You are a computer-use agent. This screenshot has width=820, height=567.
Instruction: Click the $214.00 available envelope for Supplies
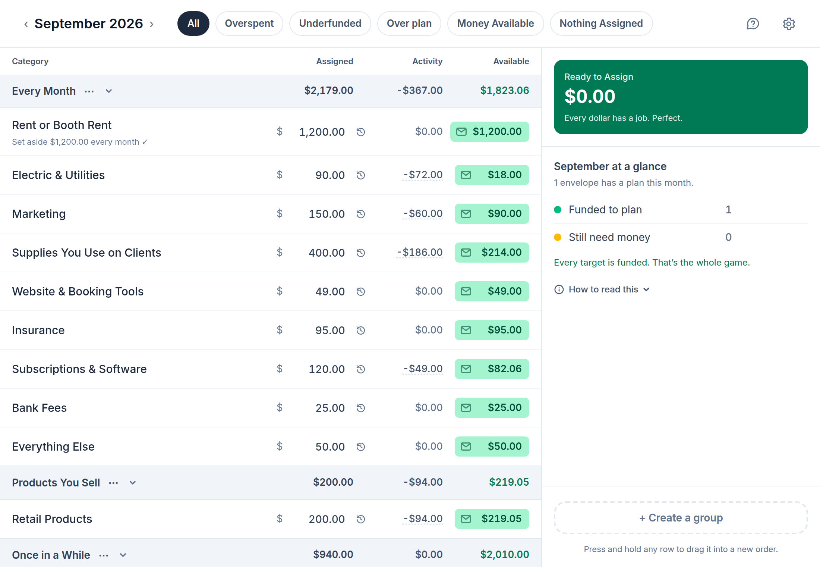click(492, 253)
